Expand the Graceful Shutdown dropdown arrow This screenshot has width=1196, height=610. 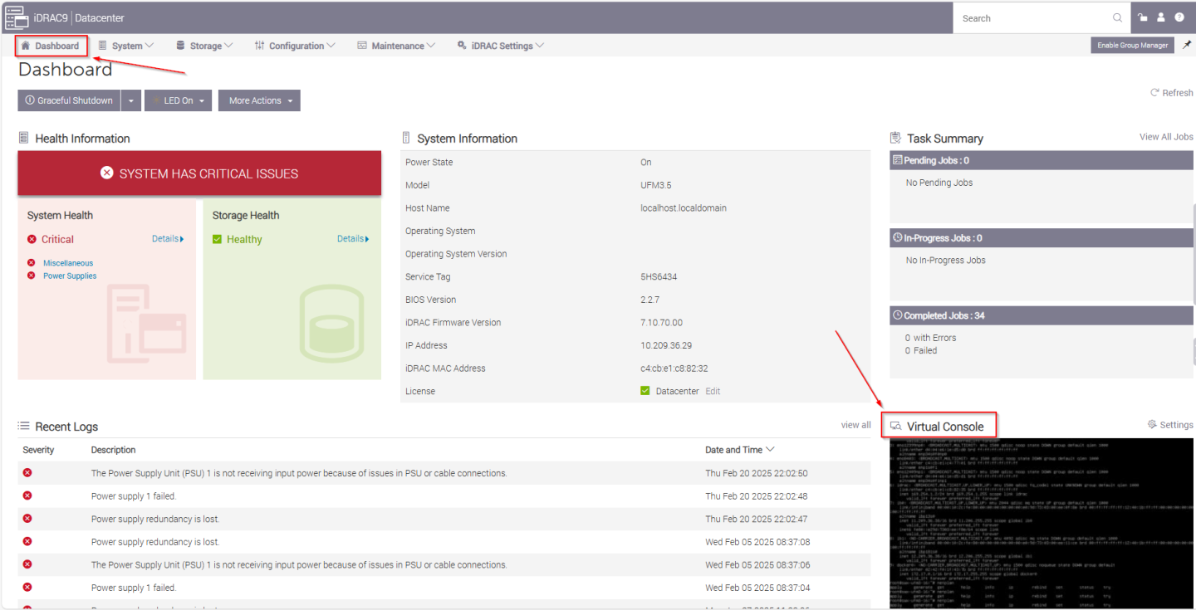click(x=131, y=100)
